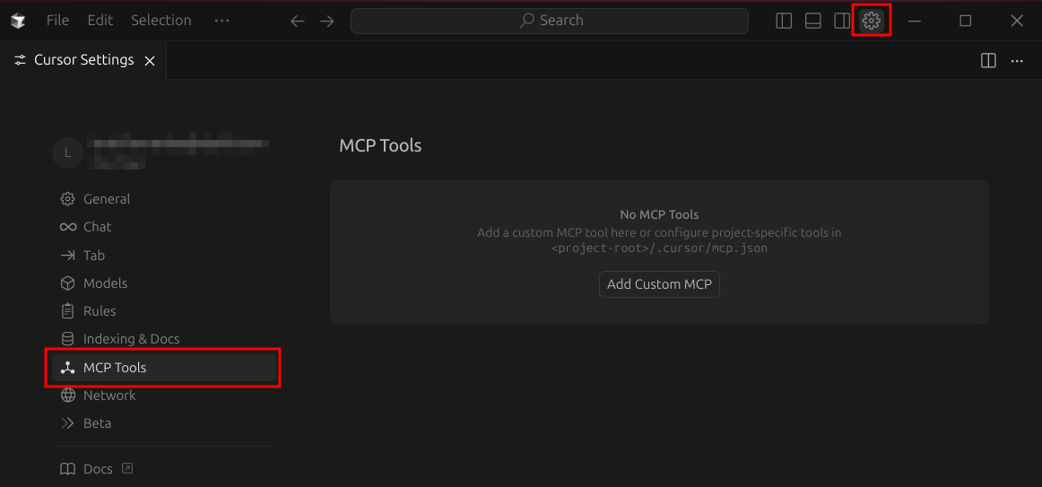Viewport: 1042px width, 487px height.
Task: Click the Search command center field
Action: (x=549, y=21)
